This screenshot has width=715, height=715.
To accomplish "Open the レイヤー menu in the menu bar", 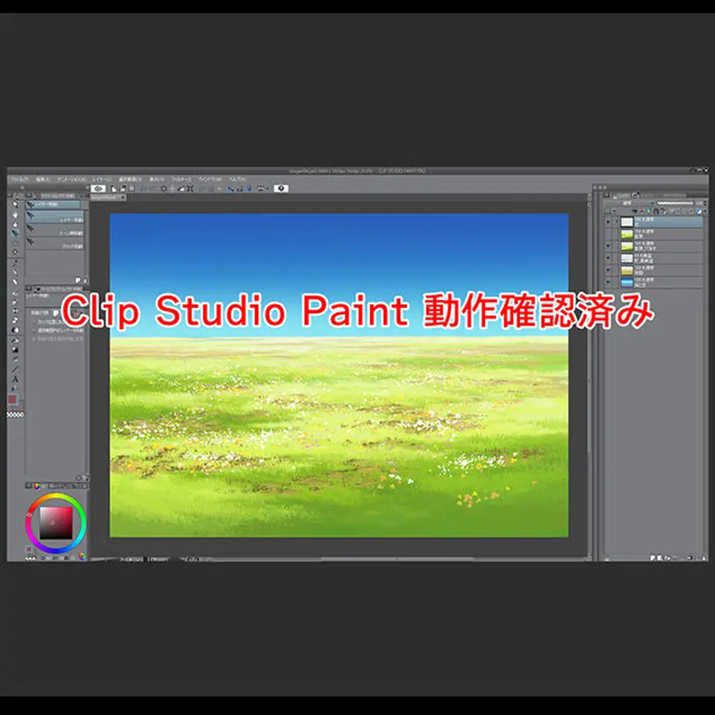I will click(x=102, y=180).
